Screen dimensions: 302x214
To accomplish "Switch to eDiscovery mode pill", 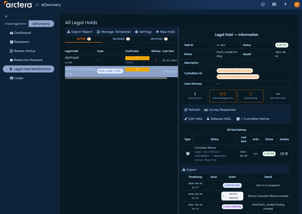I will 41,24.
